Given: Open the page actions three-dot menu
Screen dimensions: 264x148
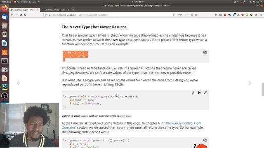Looking at the screenshot, I should (x=188, y=15).
